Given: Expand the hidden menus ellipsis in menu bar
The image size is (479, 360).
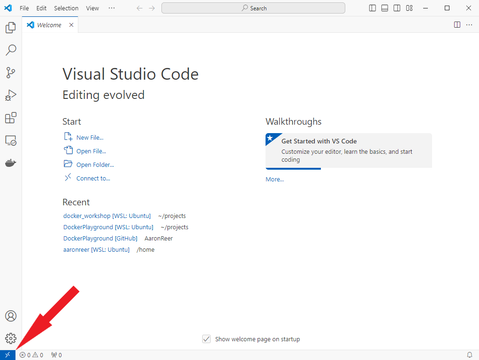Looking at the screenshot, I should pos(111,8).
